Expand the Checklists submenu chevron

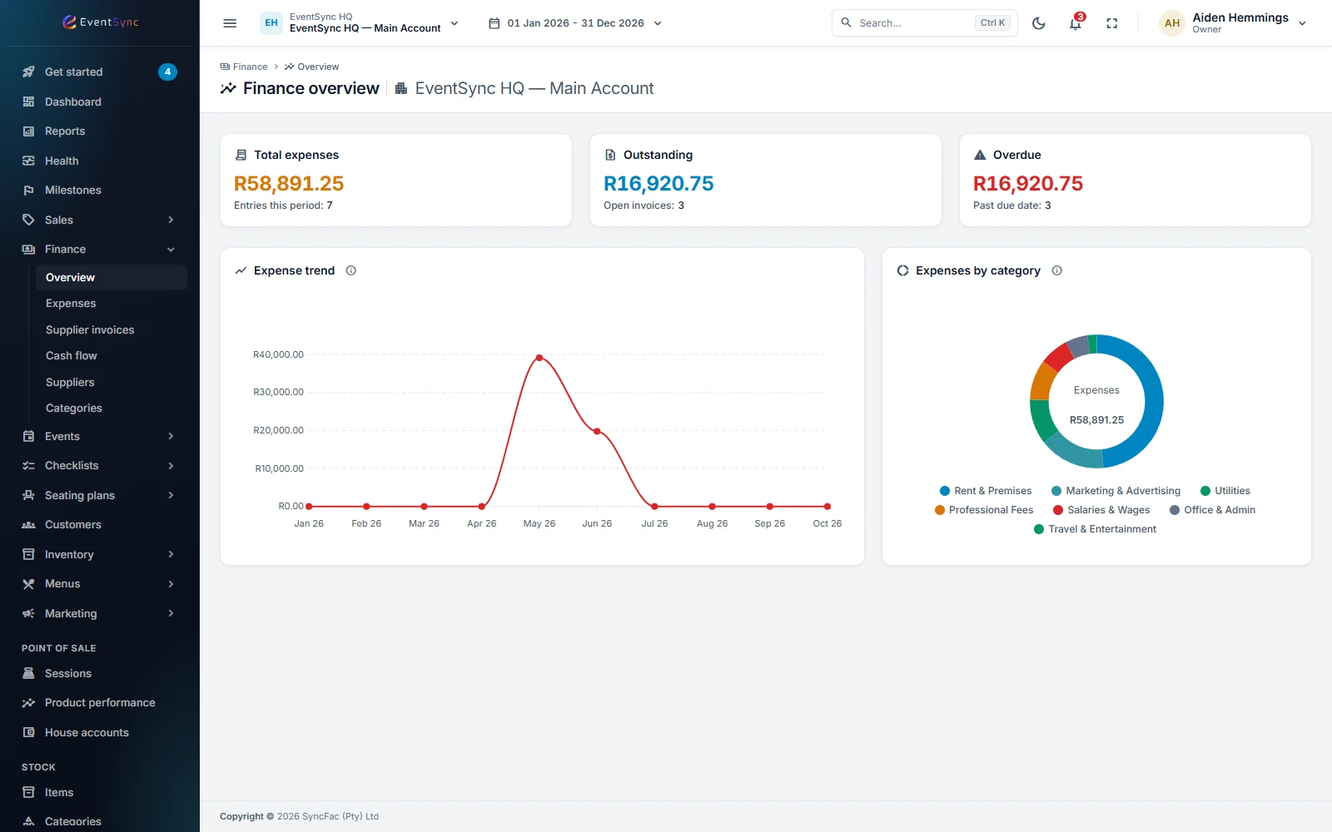(171, 465)
